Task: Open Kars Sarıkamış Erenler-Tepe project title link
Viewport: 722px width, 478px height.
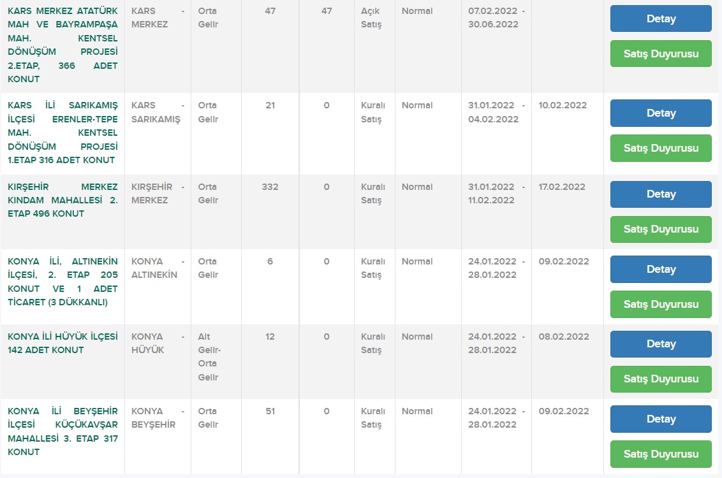Action: (63, 133)
